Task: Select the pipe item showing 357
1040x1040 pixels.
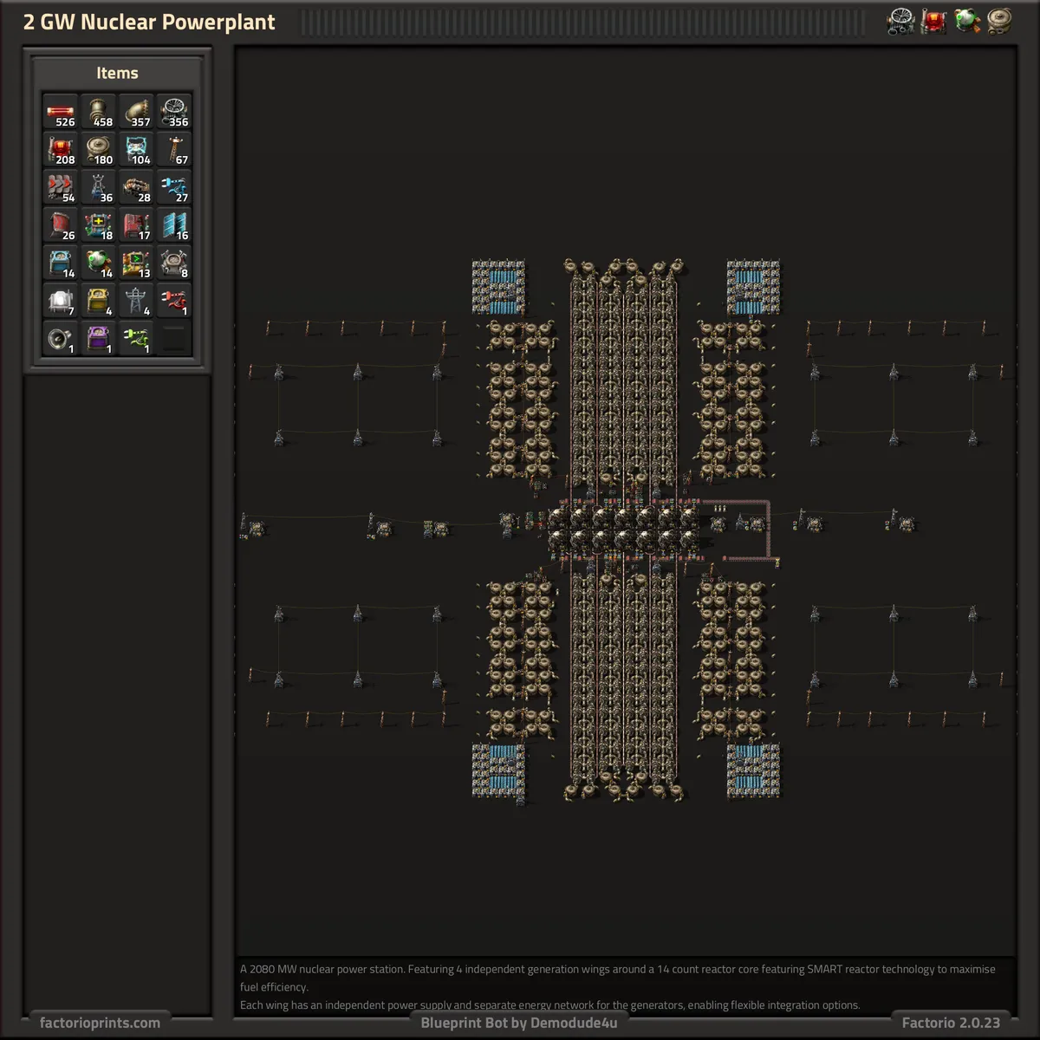Action: [x=136, y=111]
